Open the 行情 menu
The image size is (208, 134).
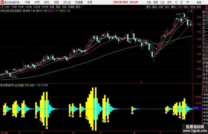point(27,2)
